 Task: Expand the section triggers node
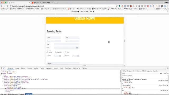pyautogui.click(x=3, y=81)
